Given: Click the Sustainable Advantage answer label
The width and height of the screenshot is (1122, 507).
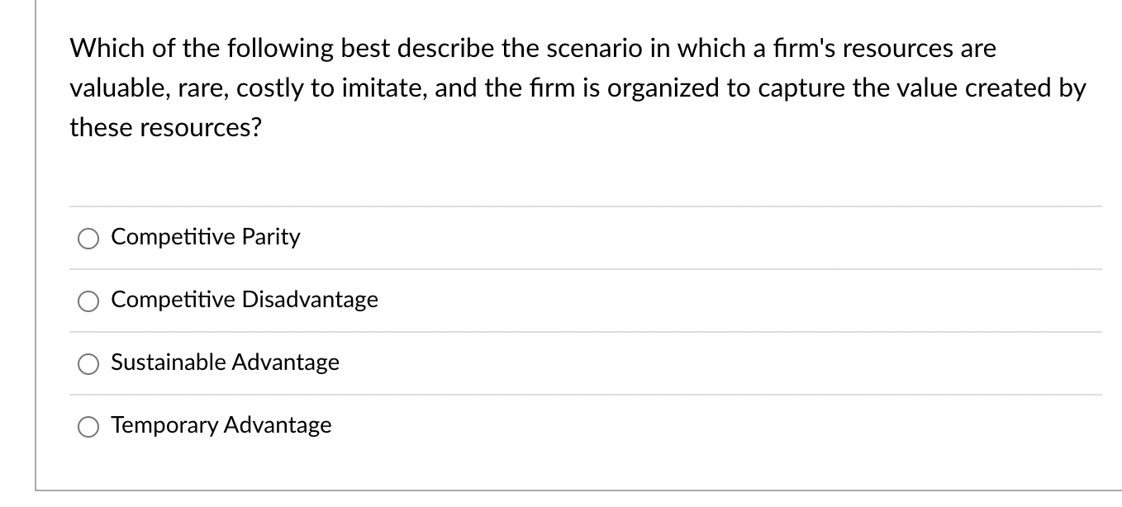Looking at the screenshot, I should [225, 362].
